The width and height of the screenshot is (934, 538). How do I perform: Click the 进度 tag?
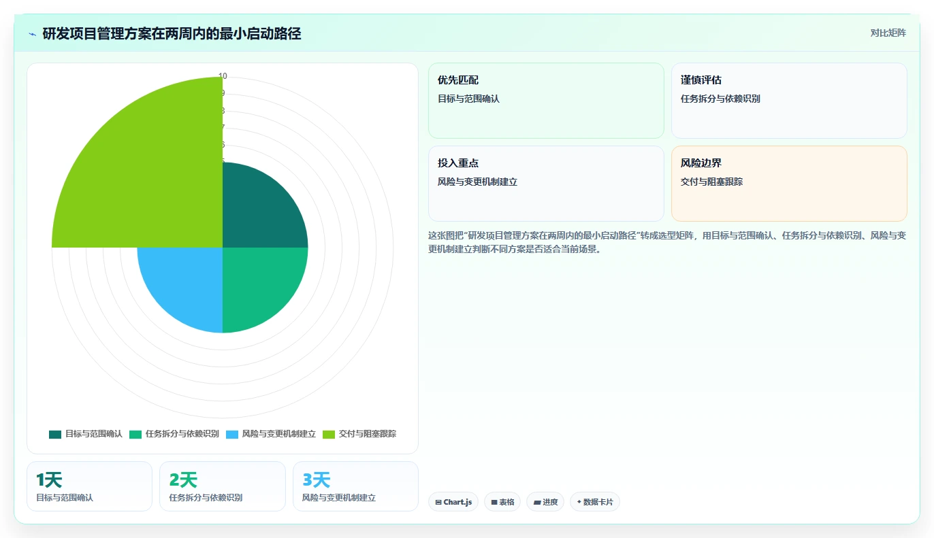tap(545, 502)
